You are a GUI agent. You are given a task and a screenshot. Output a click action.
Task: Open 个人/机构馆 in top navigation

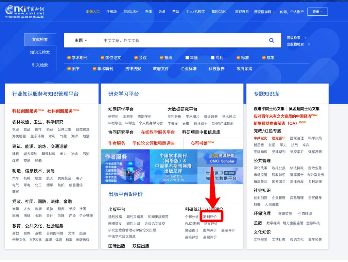195,12
